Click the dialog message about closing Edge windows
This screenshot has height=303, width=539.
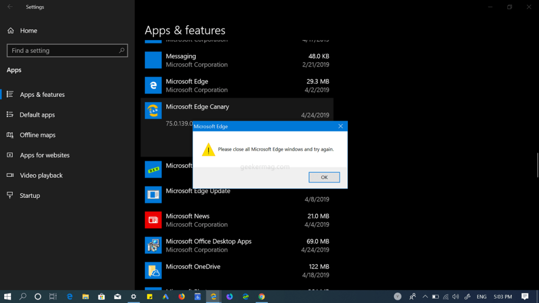(x=276, y=149)
